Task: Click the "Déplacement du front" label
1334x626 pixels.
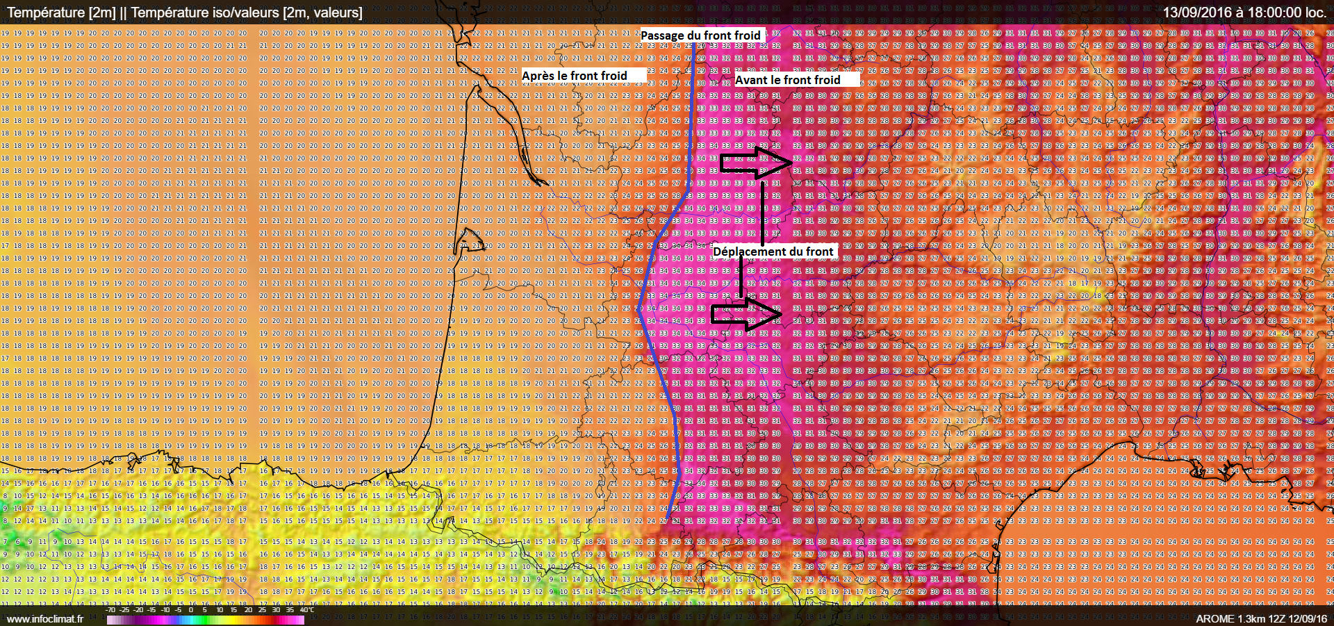Action: pos(774,252)
